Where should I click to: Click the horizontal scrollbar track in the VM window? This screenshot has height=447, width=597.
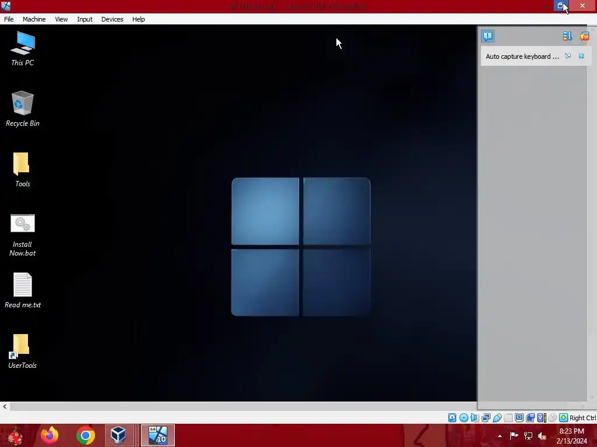tap(243, 406)
